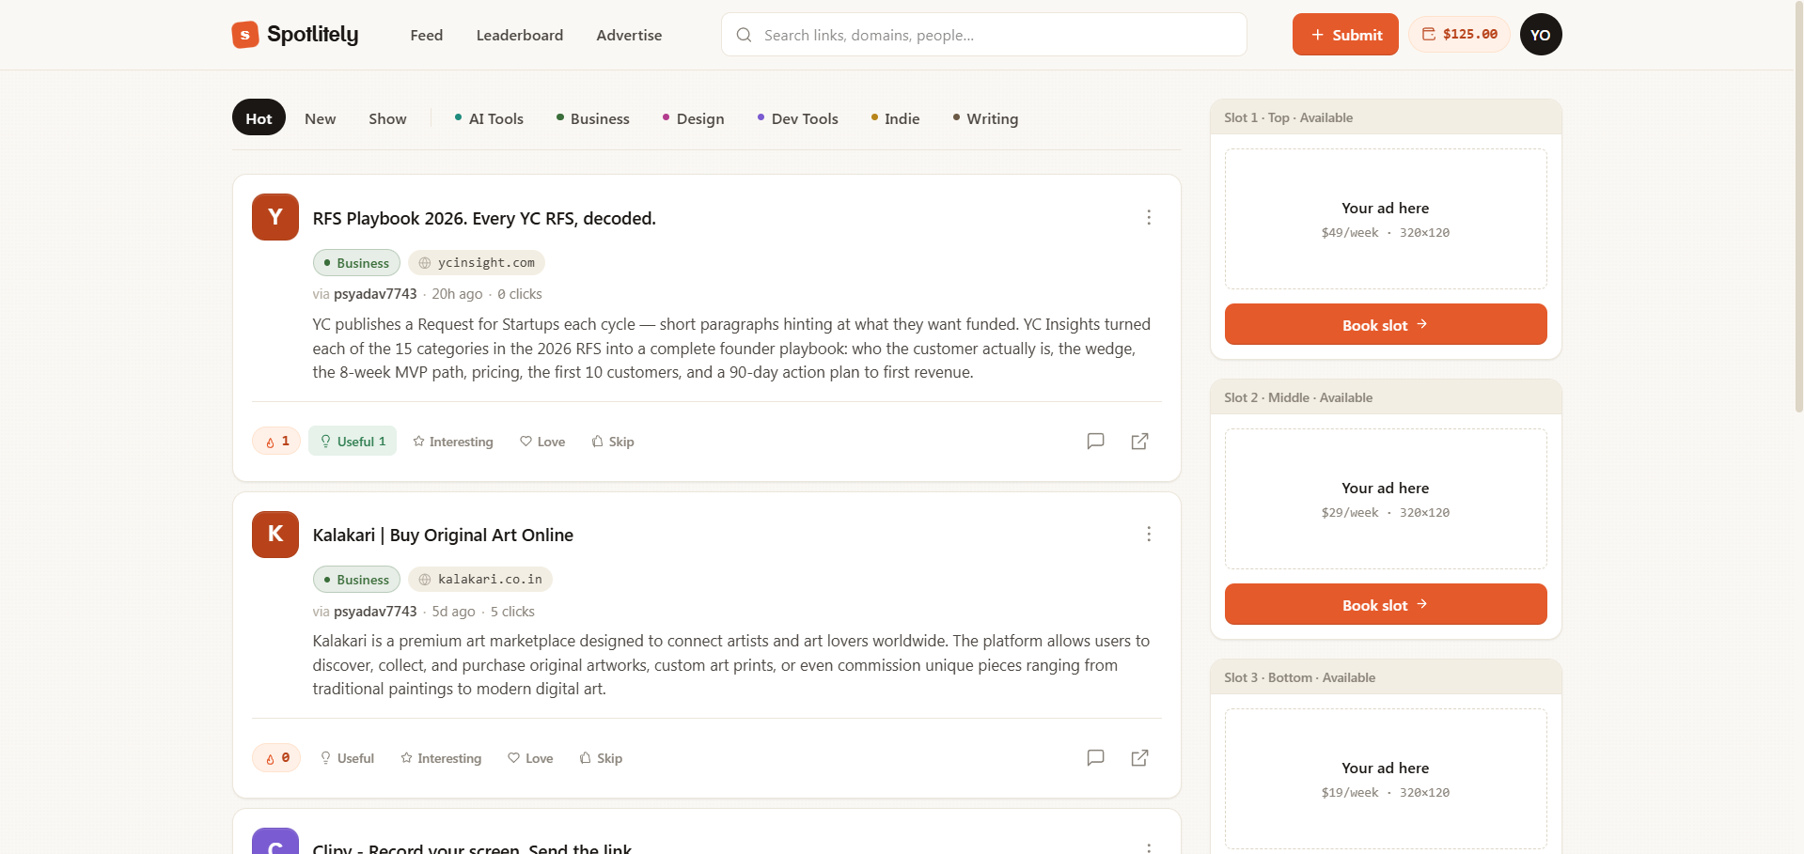This screenshot has height=854, width=1804.
Task: Open psyadav7743 profile on Kalakari post
Action: pyautogui.click(x=375, y=612)
